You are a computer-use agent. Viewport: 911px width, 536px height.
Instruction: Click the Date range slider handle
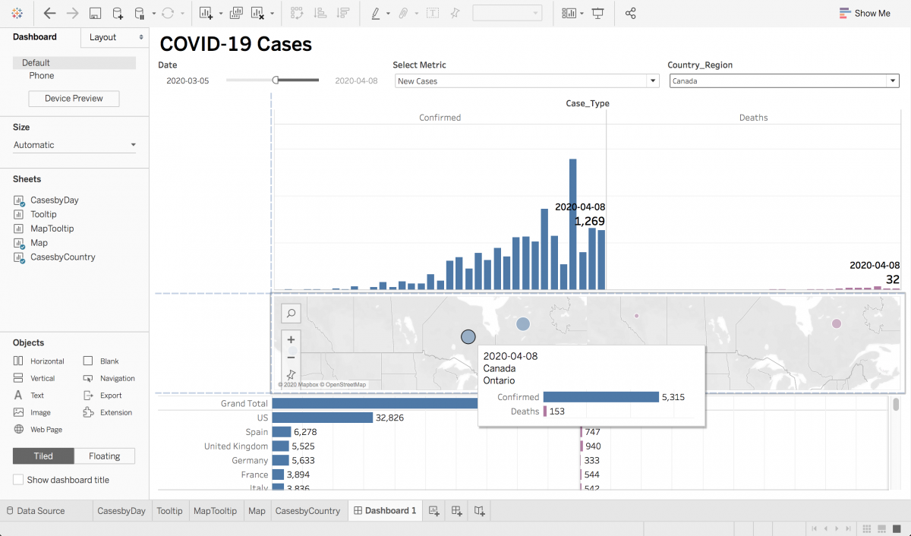coord(275,79)
